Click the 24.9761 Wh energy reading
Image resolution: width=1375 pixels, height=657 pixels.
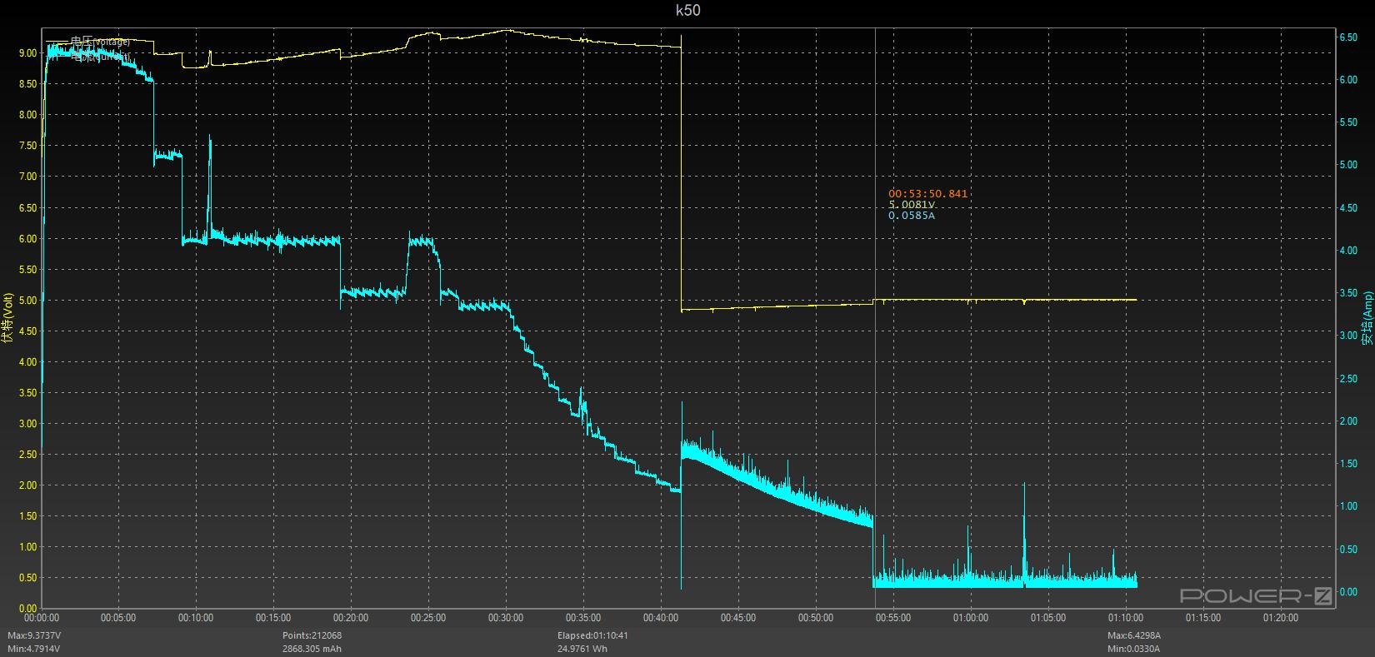point(582,648)
